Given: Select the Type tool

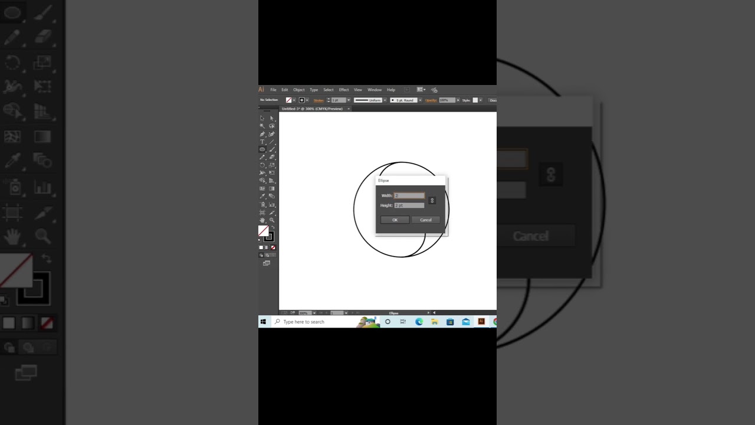Looking at the screenshot, I should [262, 142].
